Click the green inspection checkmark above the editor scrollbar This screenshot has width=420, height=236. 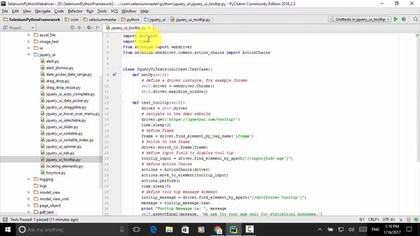click(x=417, y=35)
